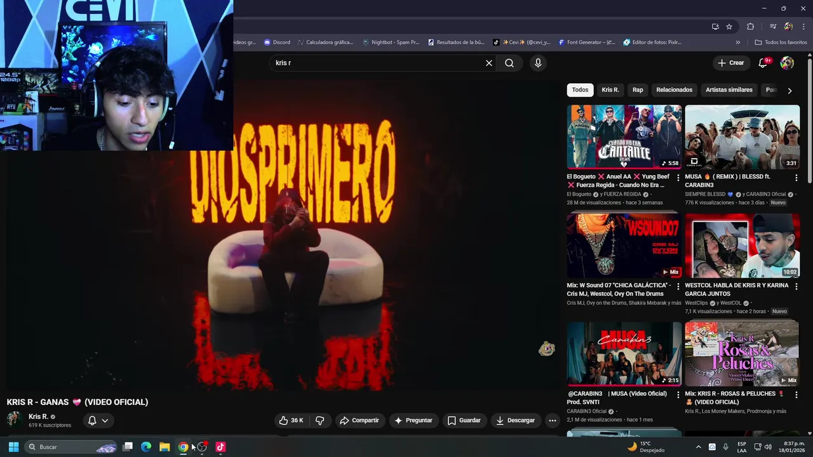The width and height of the screenshot is (813, 457).
Task: Open the Editor de fotos: Pixlr bookmark
Action: 652,43
